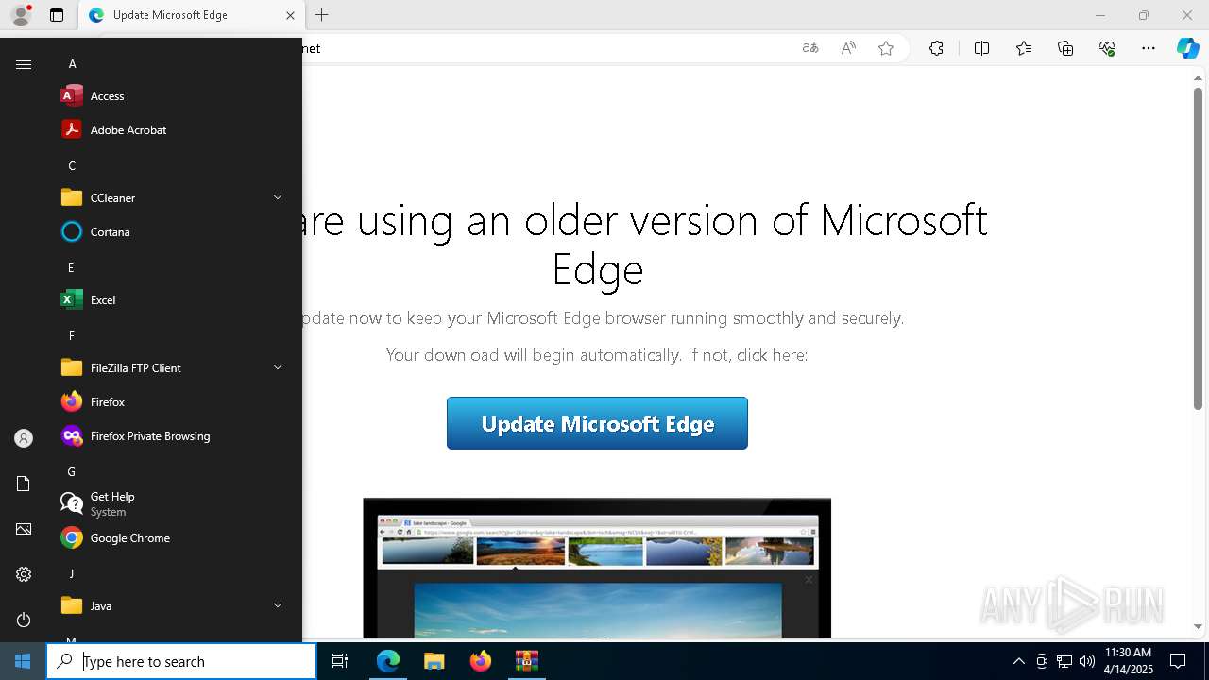This screenshot has width=1209, height=680.
Task: Open Documents from the Start sidebar
Action: click(x=24, y=484)
